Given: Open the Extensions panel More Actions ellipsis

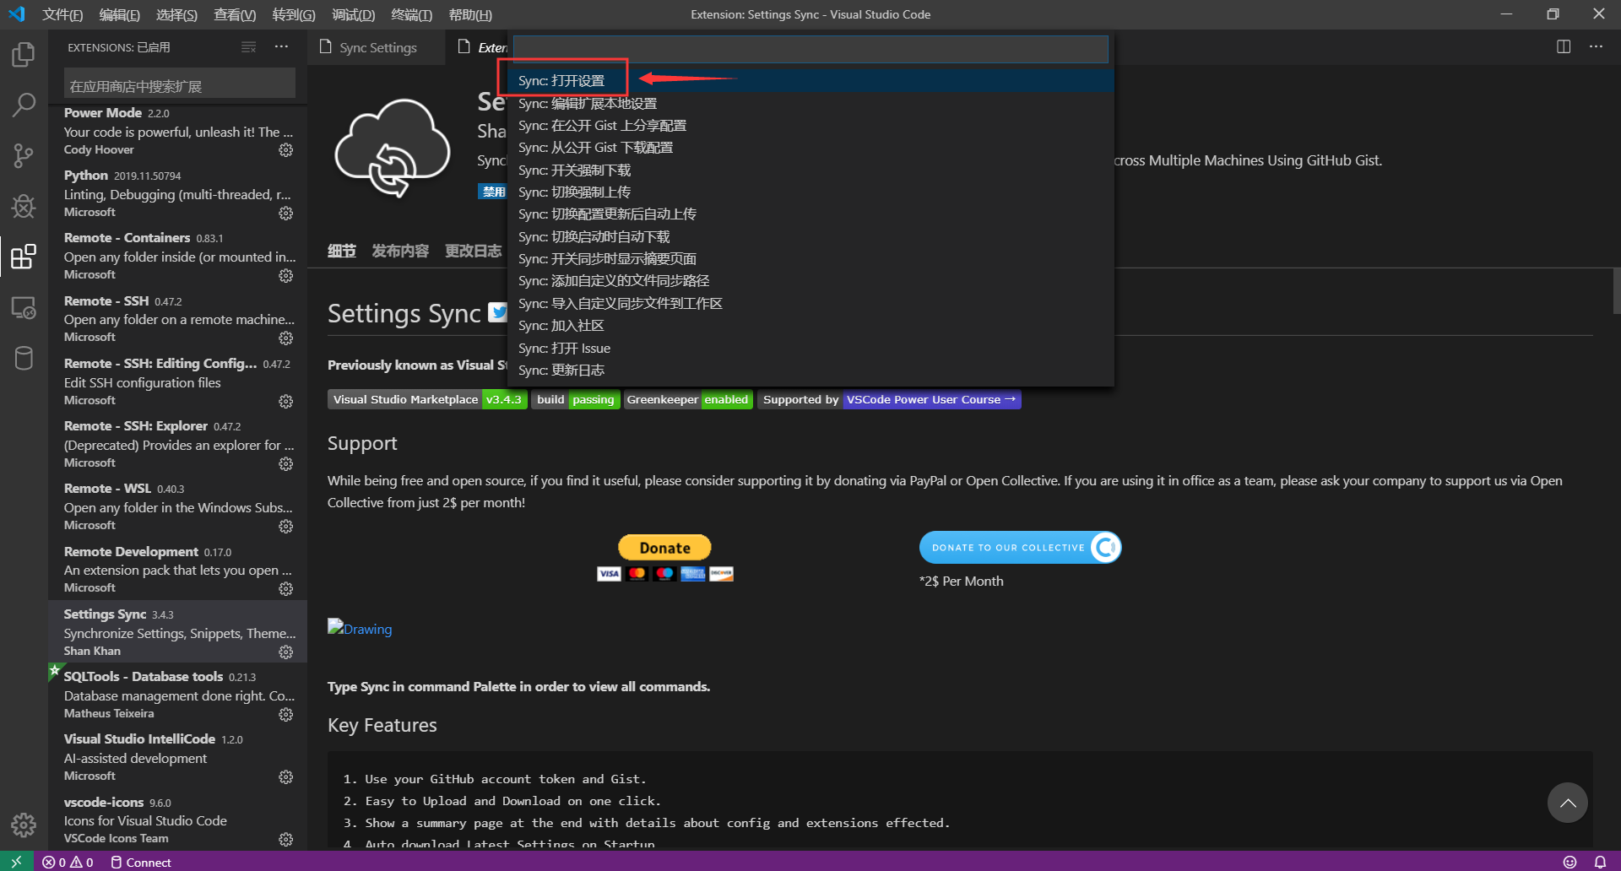Looking at the screenshot, I should (281, 47).
